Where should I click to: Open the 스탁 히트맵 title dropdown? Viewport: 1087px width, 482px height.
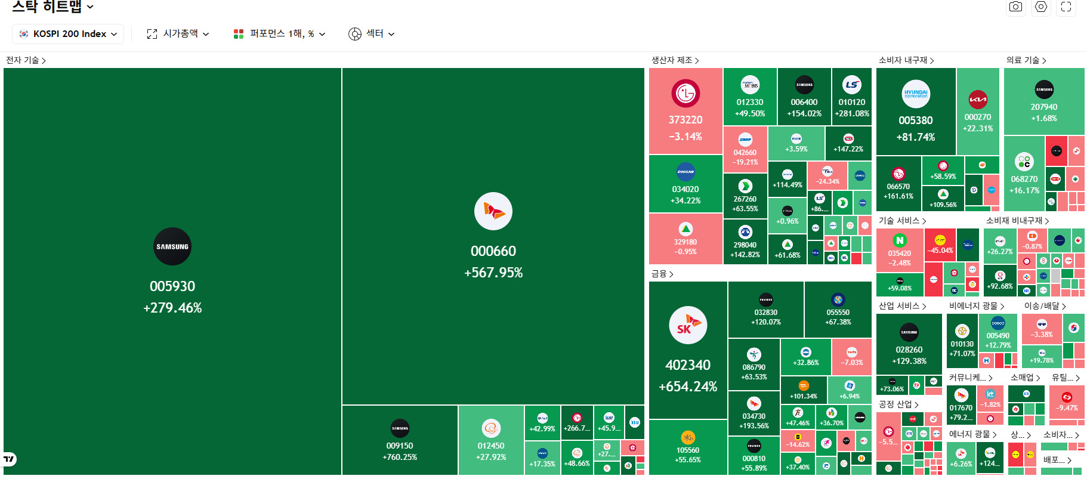53,7
